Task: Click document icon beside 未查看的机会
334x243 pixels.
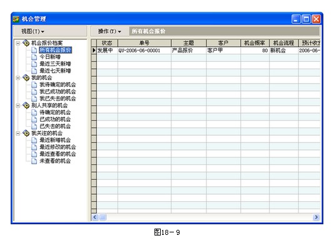Action: pyautogui.click(x=34, y=161)
